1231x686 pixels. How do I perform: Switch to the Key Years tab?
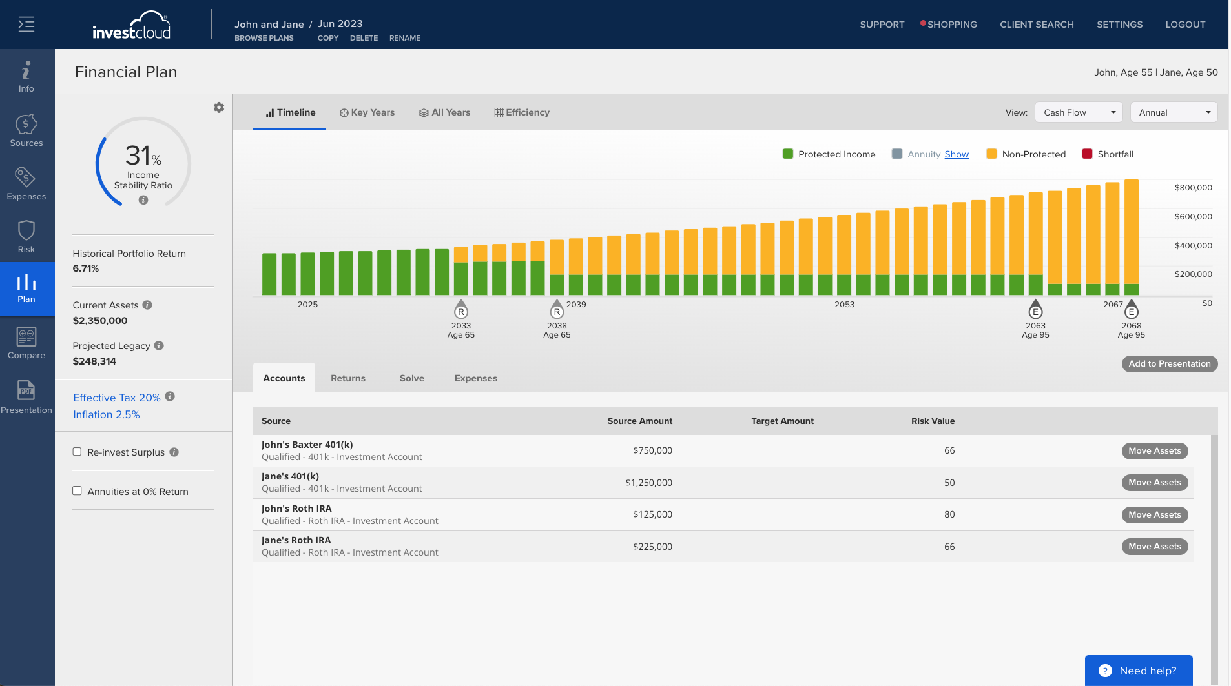tap(367, 112)
